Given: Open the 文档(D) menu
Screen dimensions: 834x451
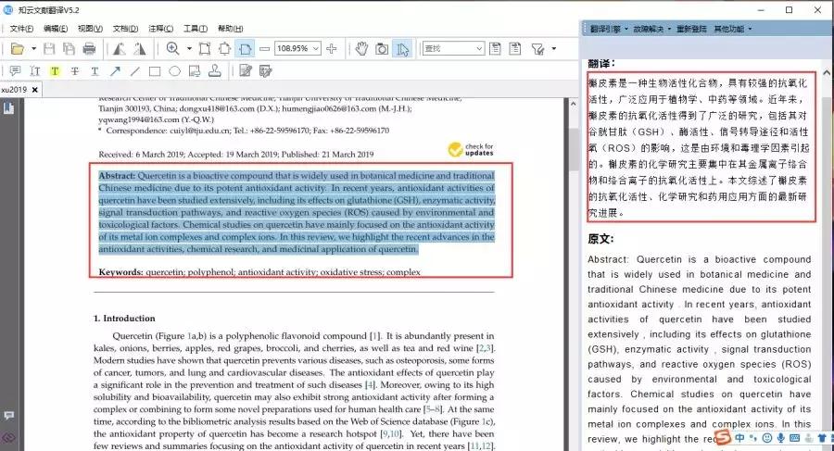Looking at the screenshot, I should pos(125,29).
